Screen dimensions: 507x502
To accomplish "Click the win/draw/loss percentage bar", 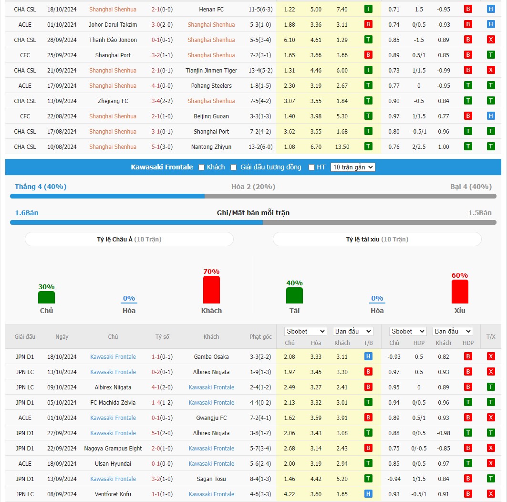I will 253,196.
